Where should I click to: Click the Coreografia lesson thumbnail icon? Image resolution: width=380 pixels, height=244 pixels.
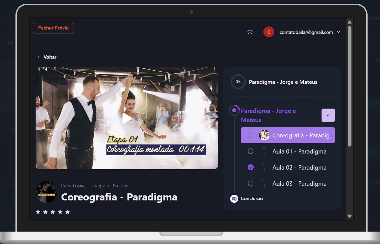[x=264, y=135]
